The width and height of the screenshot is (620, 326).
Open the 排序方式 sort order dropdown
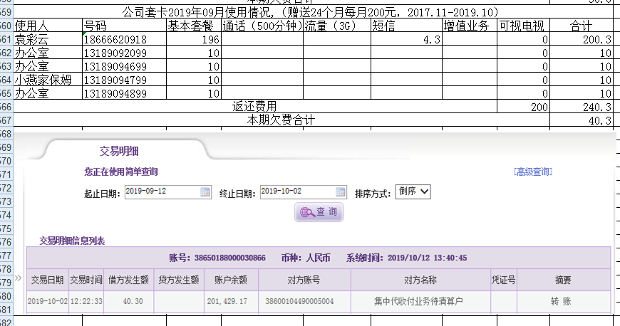pyautogui.click(x=413, y=192)
